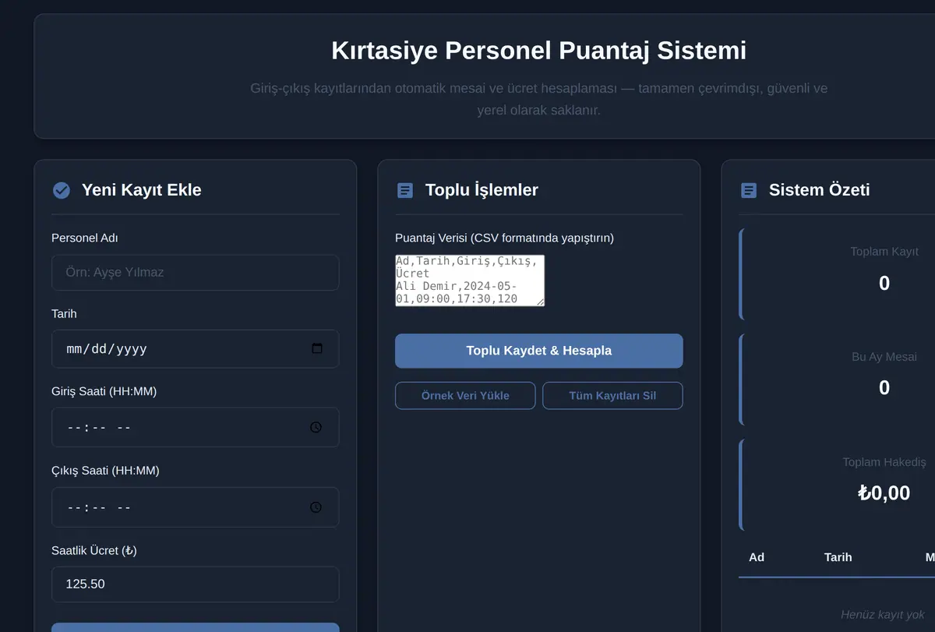Click the Tarih table column header
Viewport: 935px width, 632px height.
pyautogui.click(x=838, y=557)
